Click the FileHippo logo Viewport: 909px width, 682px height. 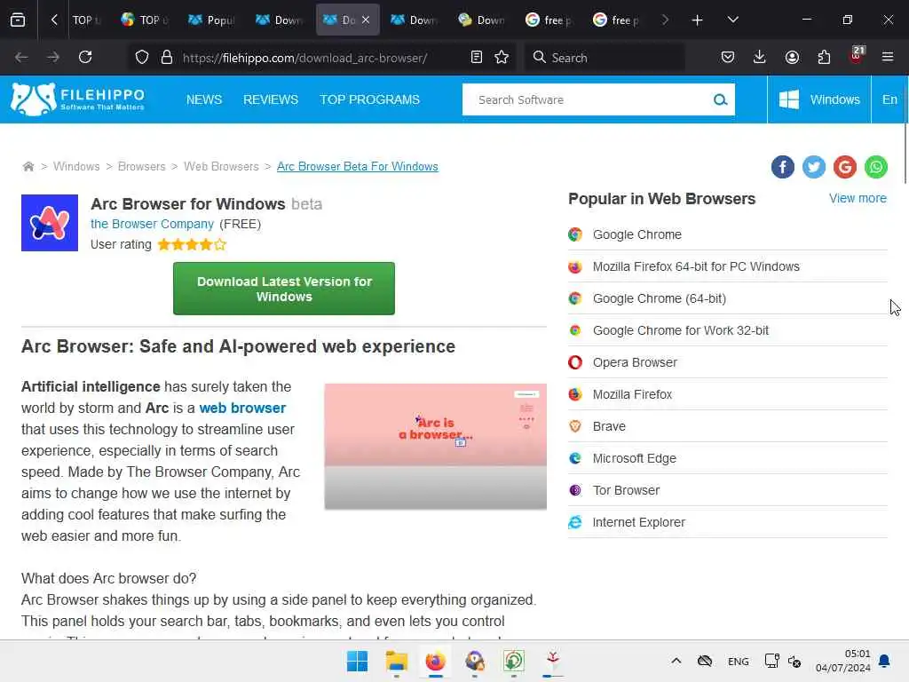click(x=78, y=99)
